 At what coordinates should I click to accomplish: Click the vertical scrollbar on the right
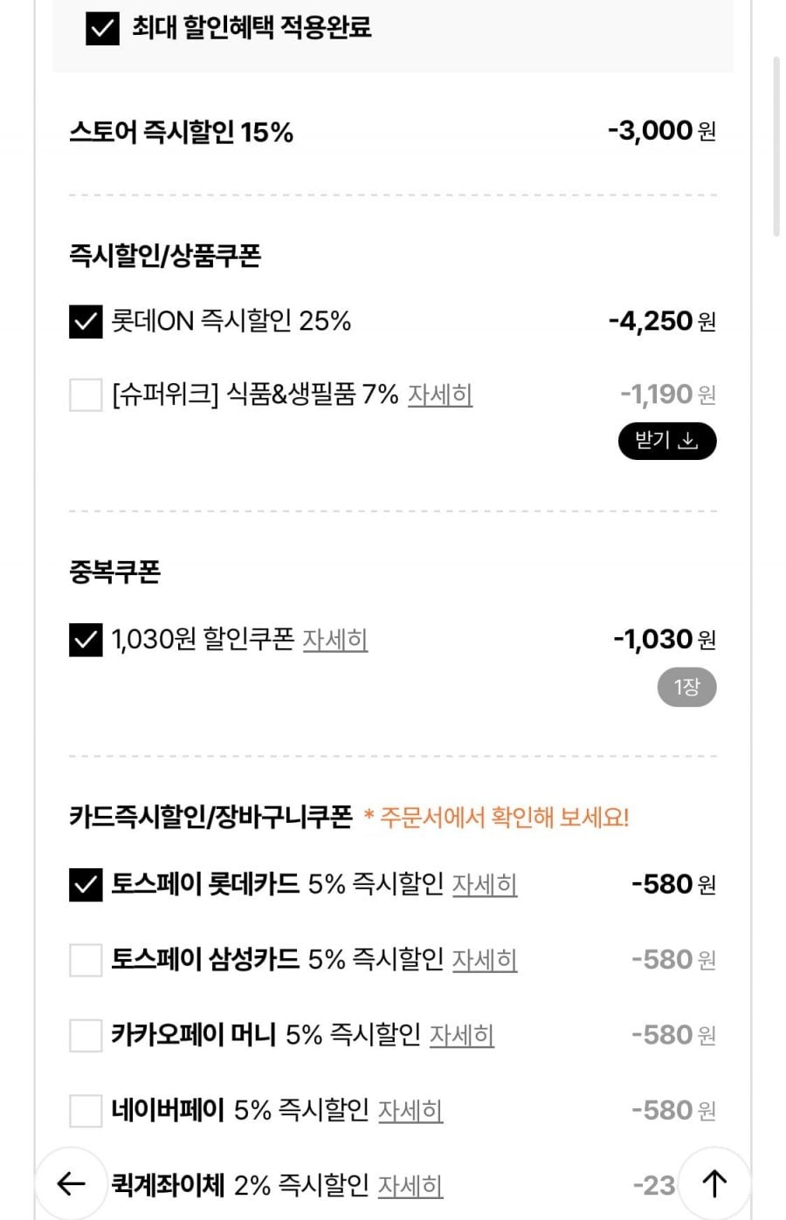pos(776,147)
